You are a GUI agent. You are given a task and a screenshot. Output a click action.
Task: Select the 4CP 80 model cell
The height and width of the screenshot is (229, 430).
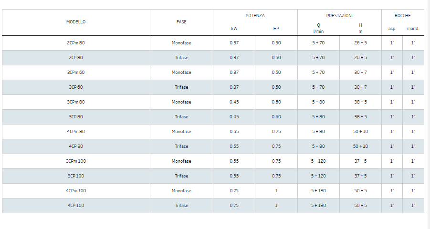click(76, 146)
